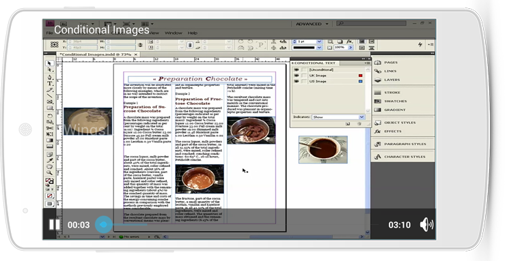Click the blue video progress slider knob
The width and height of the screenshot is (505, 261).
[x=103, y=225]
